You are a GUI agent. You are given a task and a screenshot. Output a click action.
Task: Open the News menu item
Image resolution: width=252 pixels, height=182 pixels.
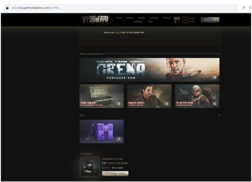point(119,18)
